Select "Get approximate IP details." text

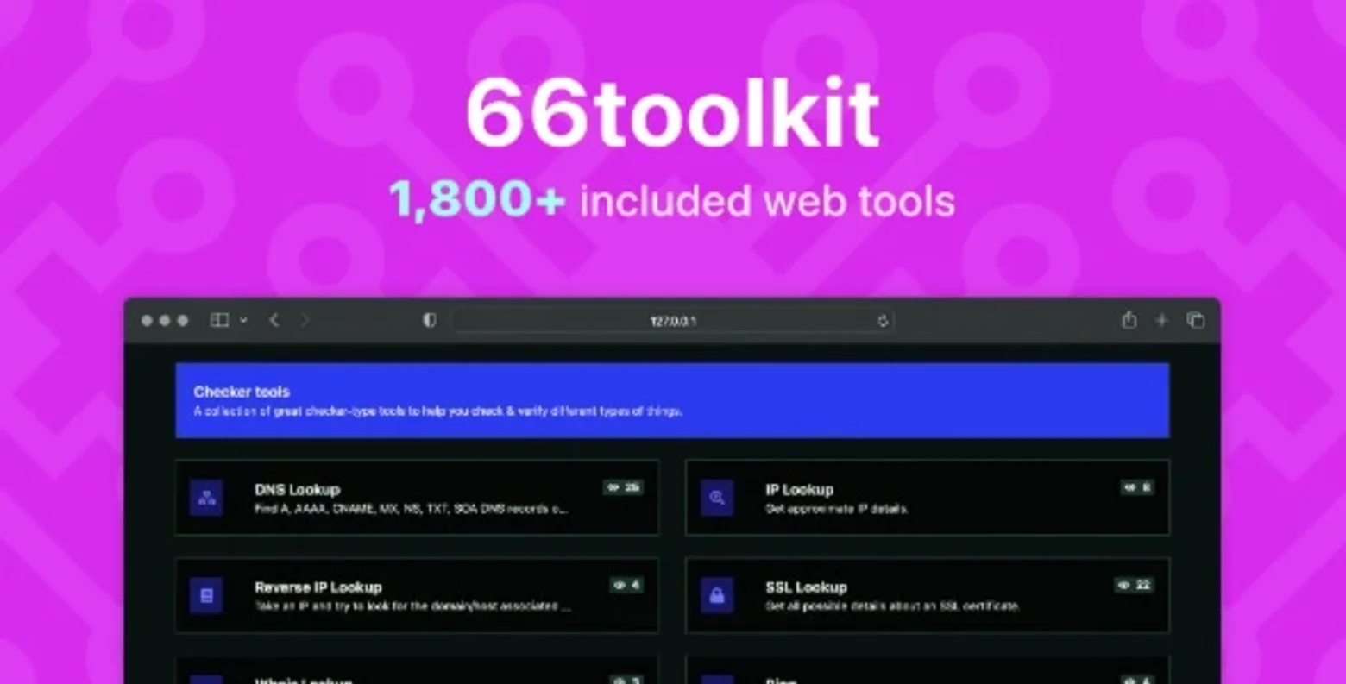click(x=836, y=509)
